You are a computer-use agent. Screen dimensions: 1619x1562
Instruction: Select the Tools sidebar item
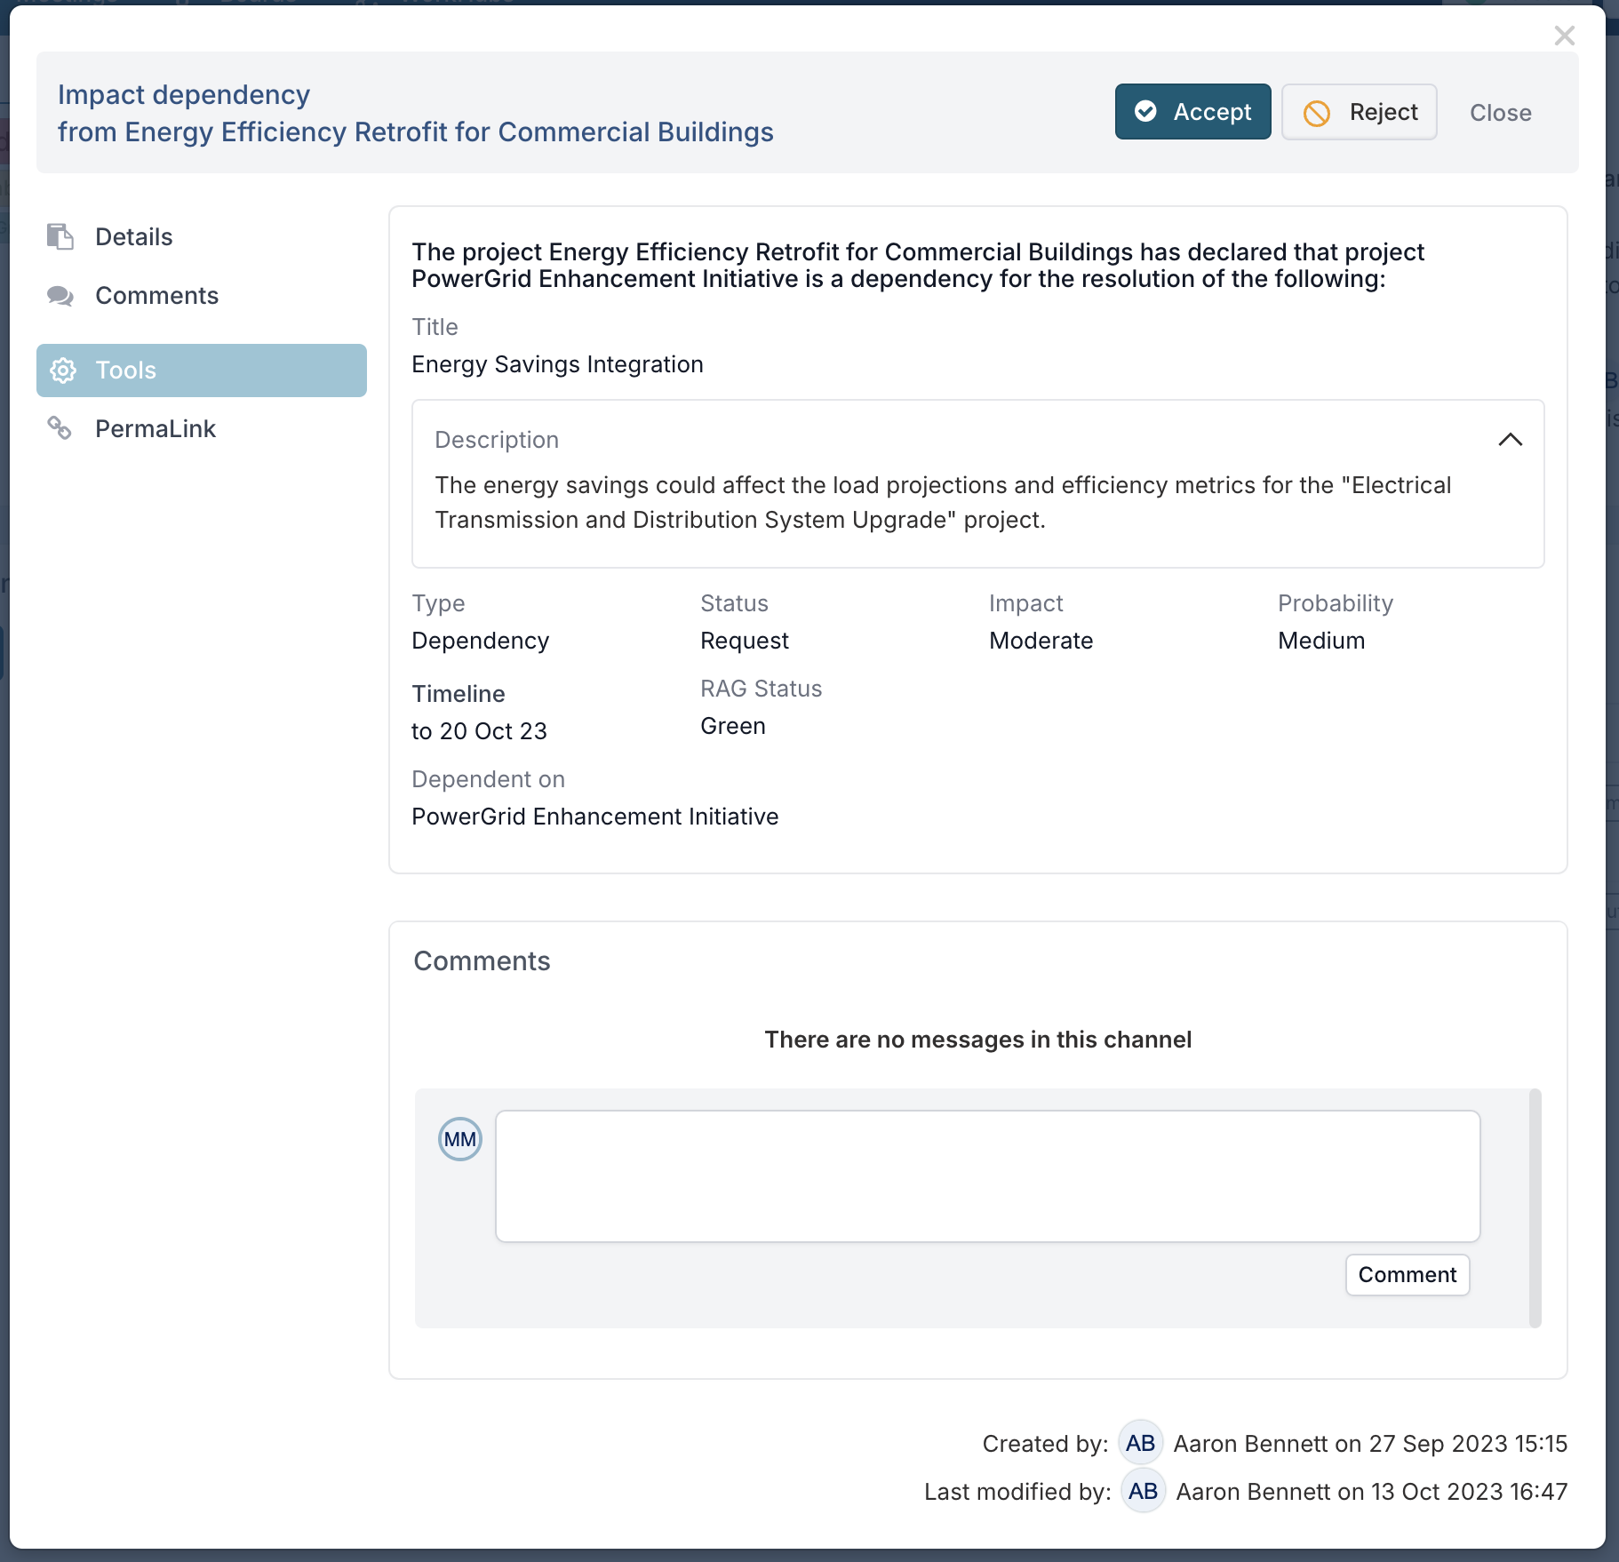click(x=201, y=371)
